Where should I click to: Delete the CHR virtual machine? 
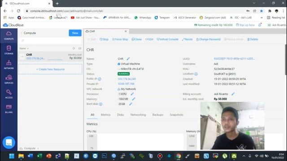point(252,39)
